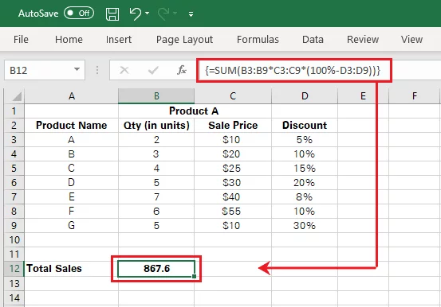Image resolution: width=441 pixels, height=307 pixels.
Task: Toggle the AutoSave switch
Action: click(x=78, y=14)
